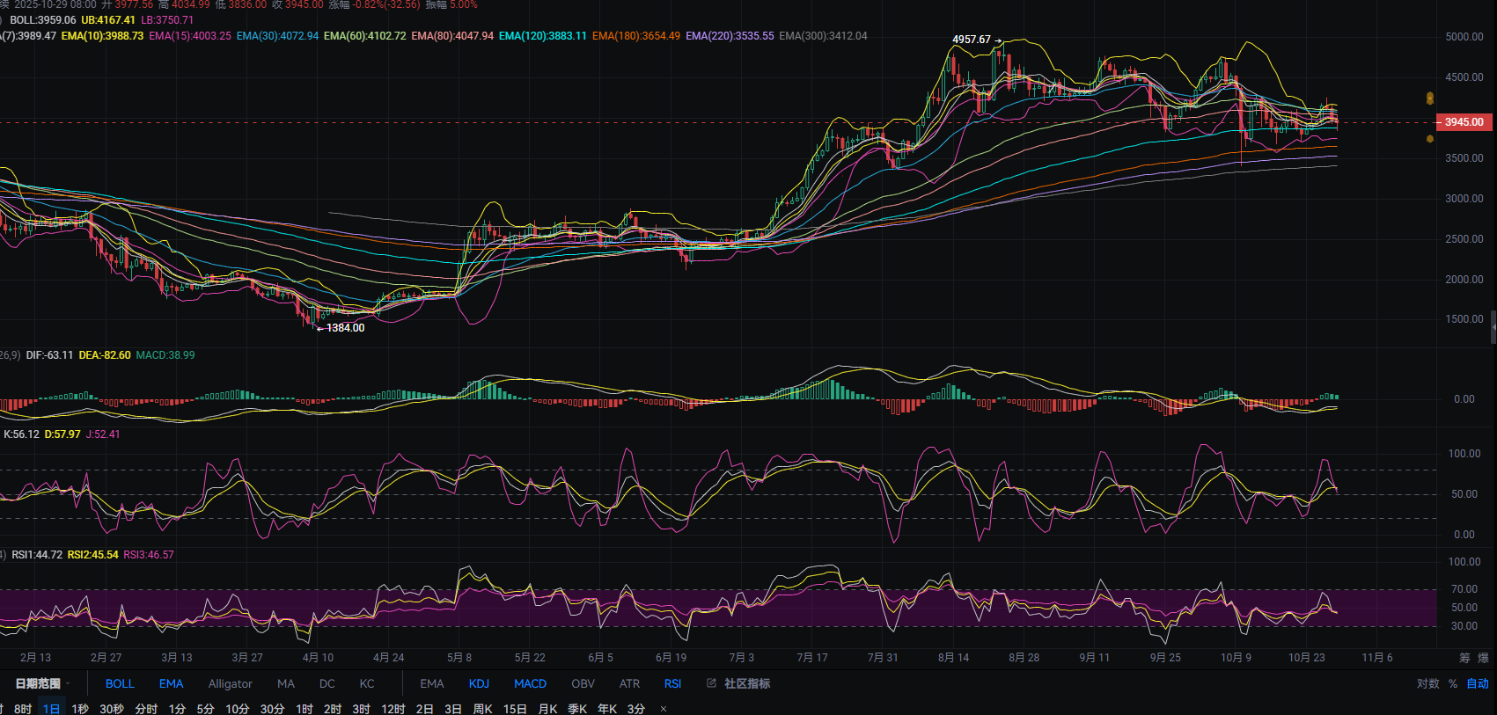Open the 日期范围 date range dropdown
The height and width of the screenshot is (715, 1497).
click(40, 683)
